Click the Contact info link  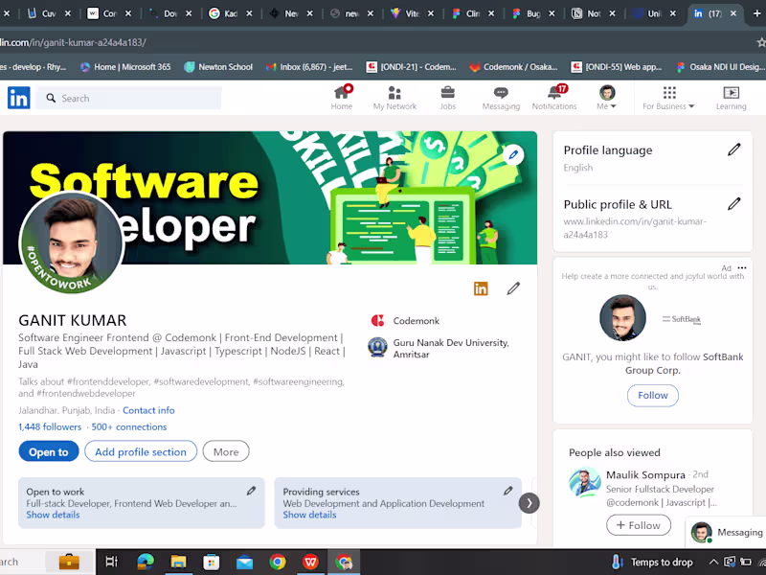point(148,410)
